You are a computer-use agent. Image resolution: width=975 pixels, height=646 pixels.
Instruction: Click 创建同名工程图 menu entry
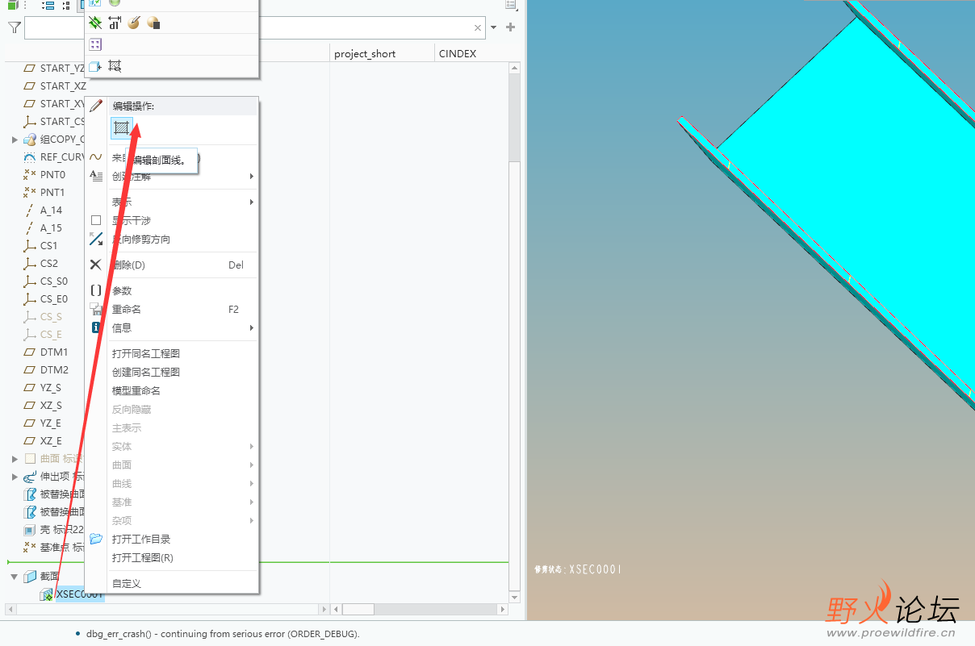[146, 372]
